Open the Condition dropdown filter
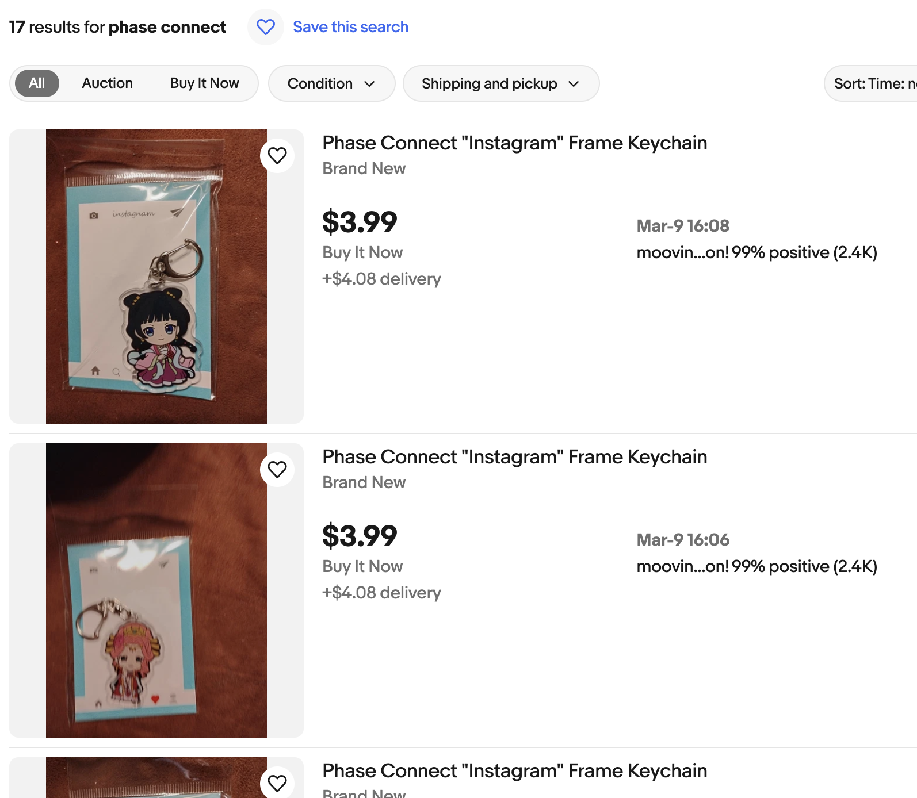The image size is (917, 798). click(x=331, y=83)
